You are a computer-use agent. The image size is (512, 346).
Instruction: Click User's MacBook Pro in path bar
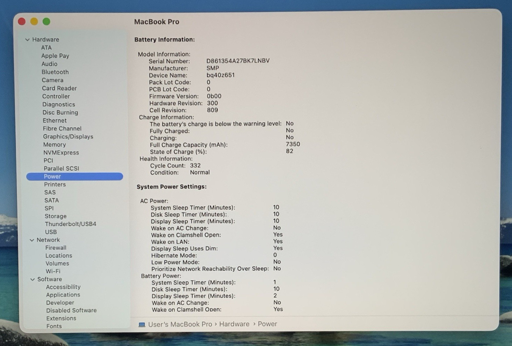[180, 324]
